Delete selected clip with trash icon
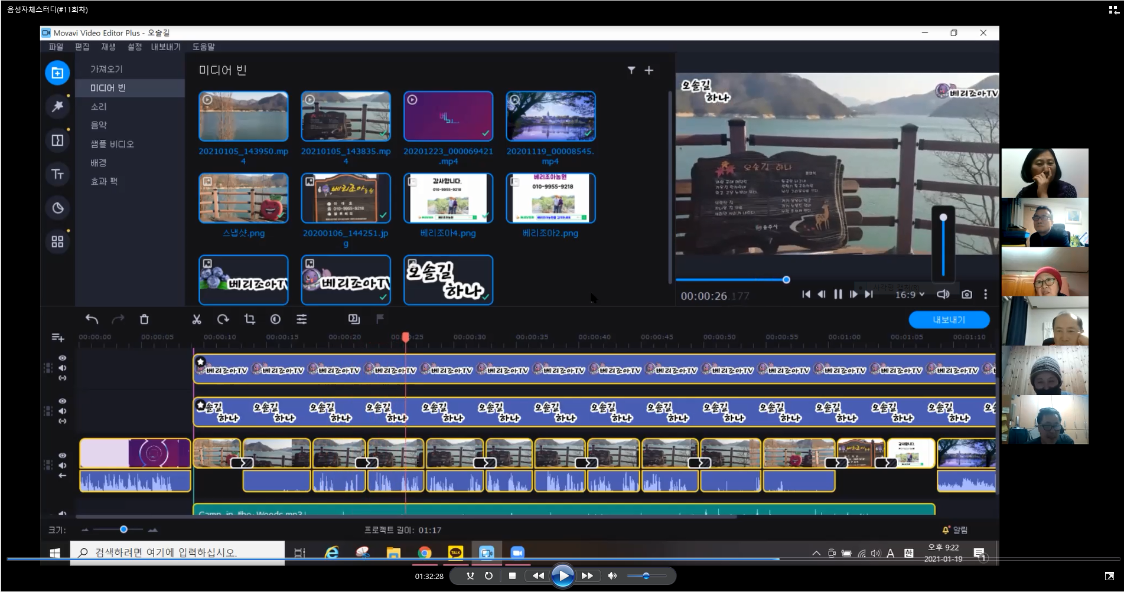Screen dimensions: 1124x592 point(144,319)
